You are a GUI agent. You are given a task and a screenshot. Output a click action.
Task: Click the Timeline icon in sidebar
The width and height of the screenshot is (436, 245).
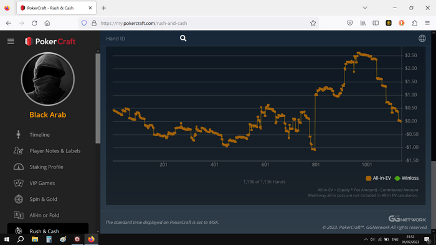pyautogui.click(x=18, y=134)
